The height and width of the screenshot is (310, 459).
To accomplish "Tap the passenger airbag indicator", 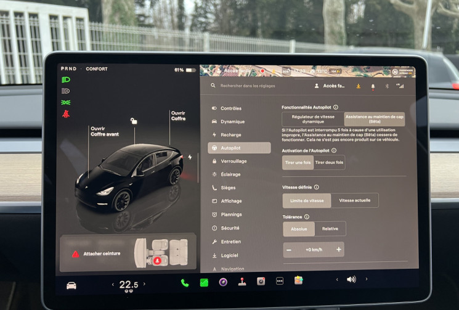I will [x=404, y=71].
